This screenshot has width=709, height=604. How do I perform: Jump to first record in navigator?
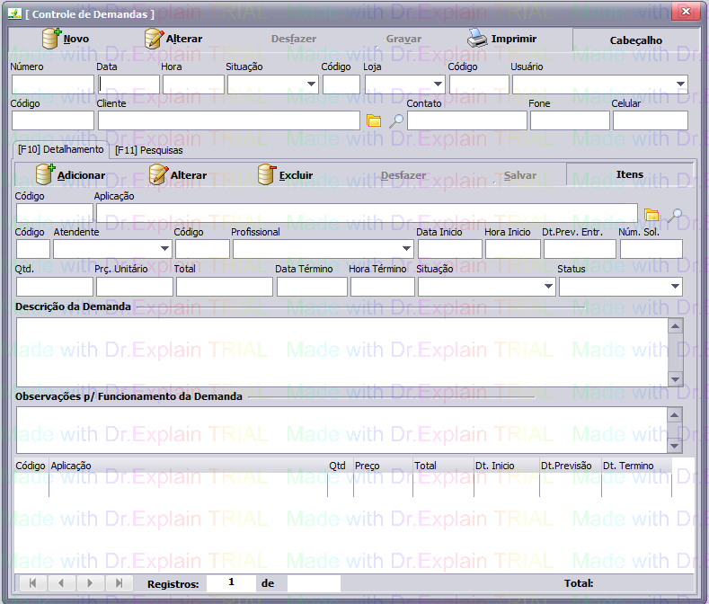[x=31, y=583]
